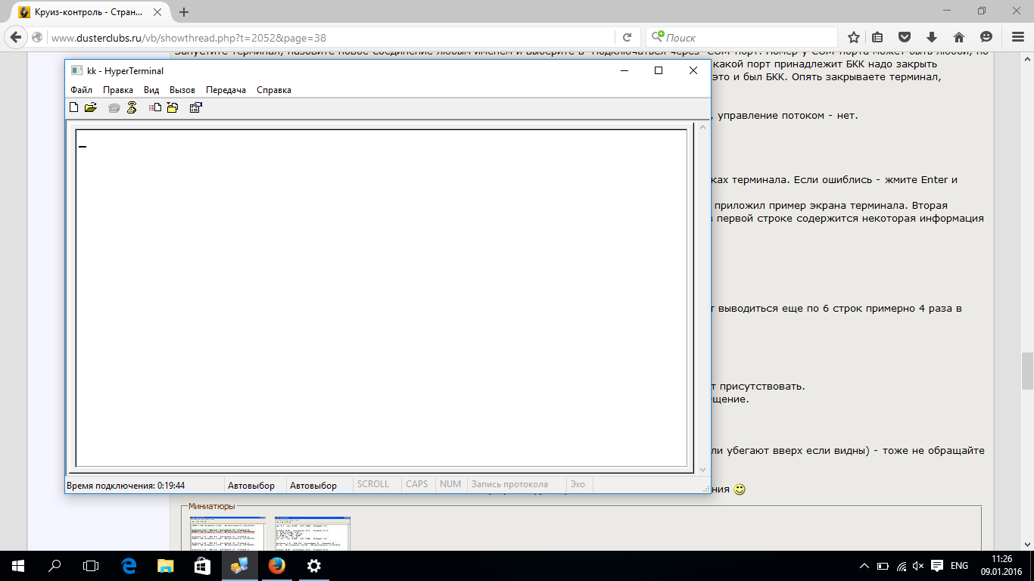Launch Microsoft Edge from the taskbar
This screenshot has width=1034, height=581.
click(129, 565)
